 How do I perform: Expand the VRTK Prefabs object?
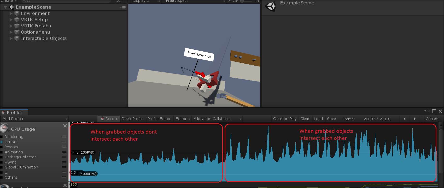tap(11, 26)
